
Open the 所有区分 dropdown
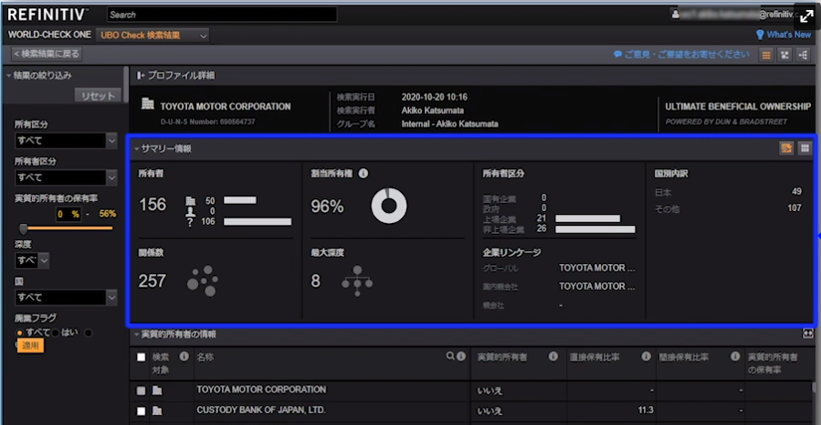66,141
